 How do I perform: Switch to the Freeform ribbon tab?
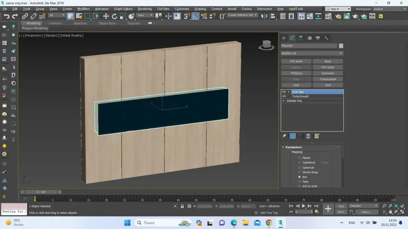pyautogui.click(x=55, y=23)
